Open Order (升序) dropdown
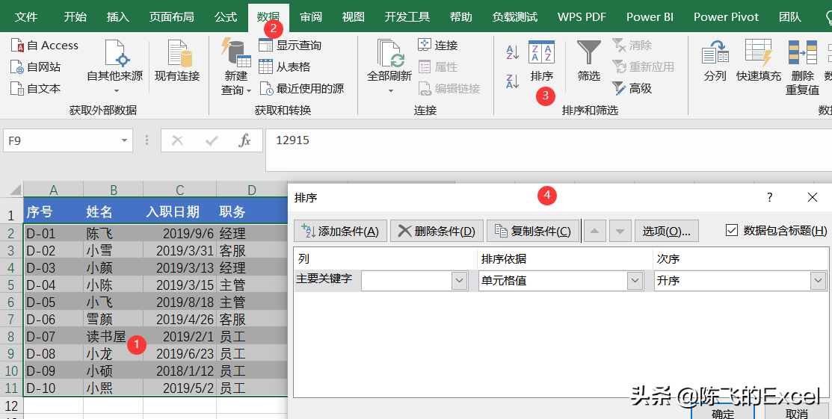Image resolution: width=832 pixels, height=419 pixels. point(819,281)
